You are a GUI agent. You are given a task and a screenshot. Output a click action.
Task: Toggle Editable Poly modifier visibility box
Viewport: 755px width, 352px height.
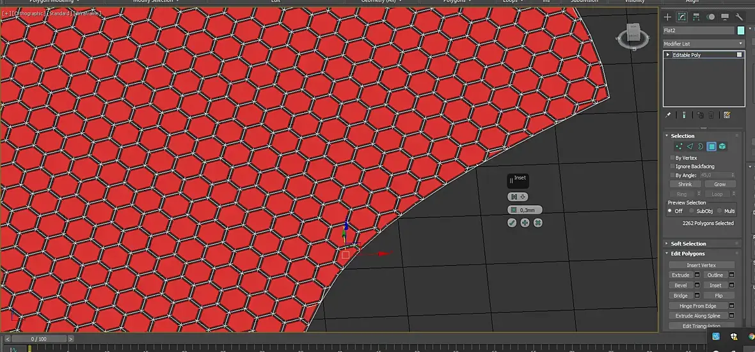[739, 55]
